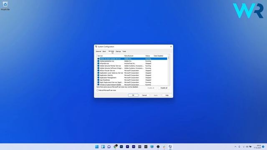Open the Windows Start menu
267x150 pixels.
pos(97,147)
